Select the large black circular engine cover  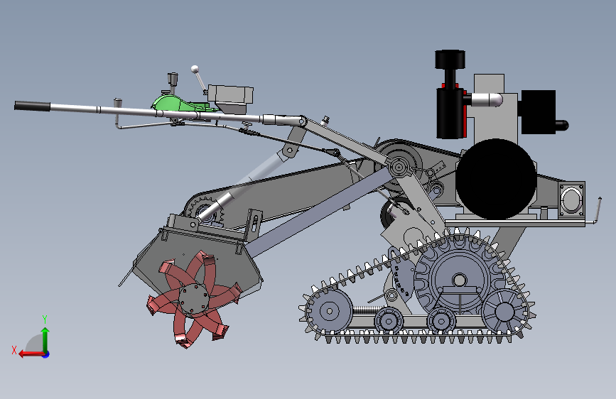point(496,179)
